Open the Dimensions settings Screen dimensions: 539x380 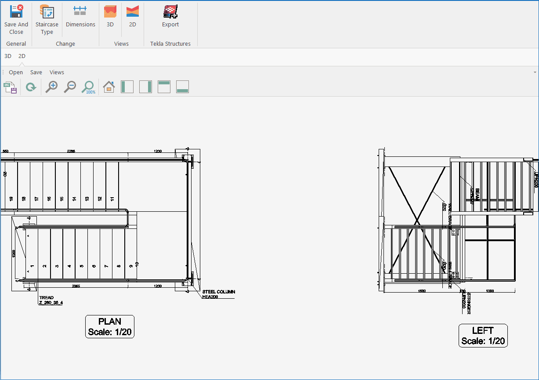80,17
